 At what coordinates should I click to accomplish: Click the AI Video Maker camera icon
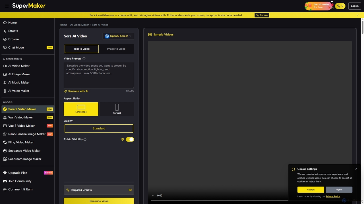5,66
